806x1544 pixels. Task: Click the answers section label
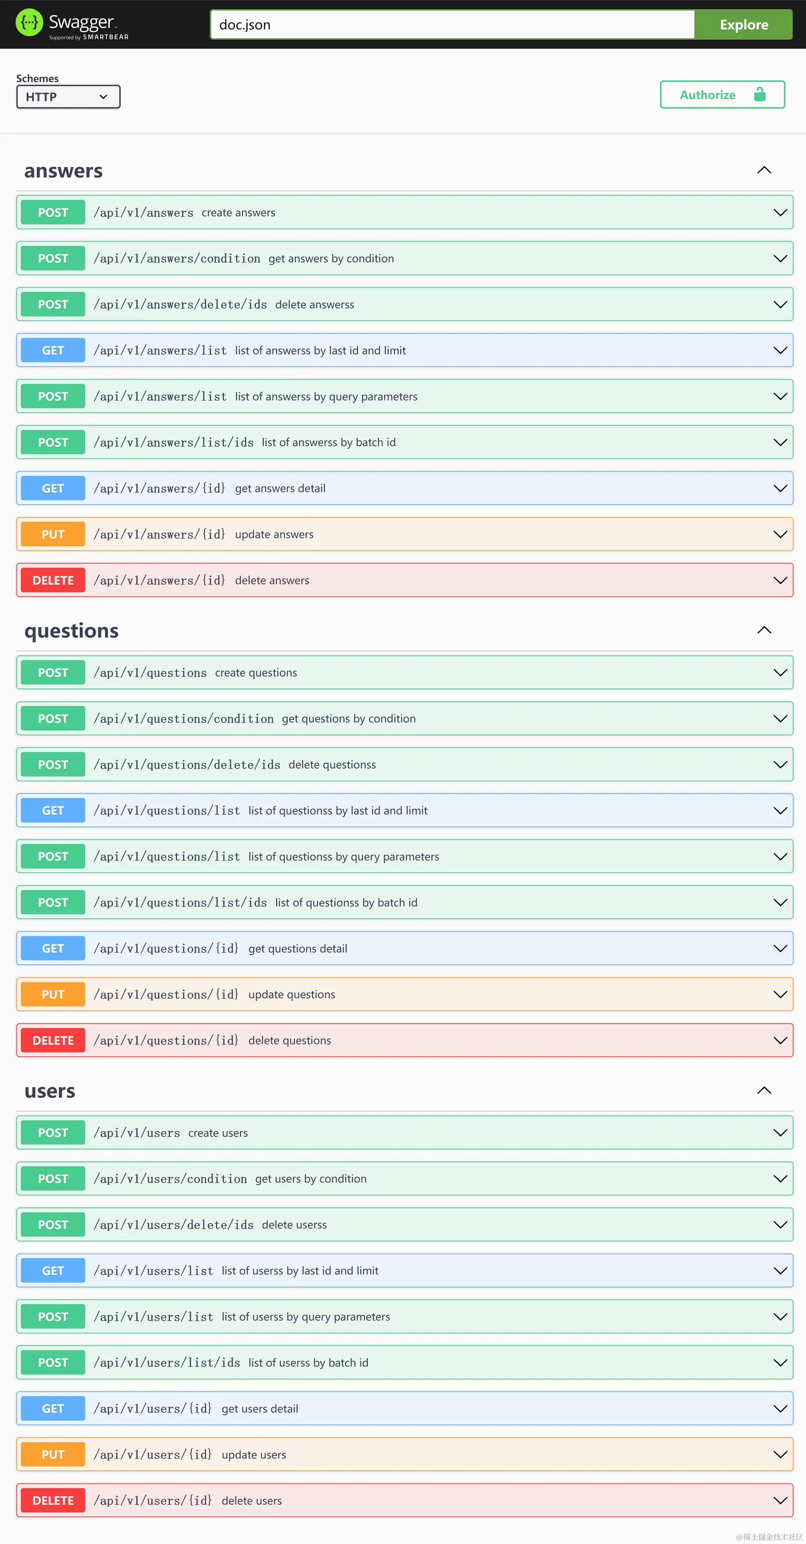tap(64, 170)
